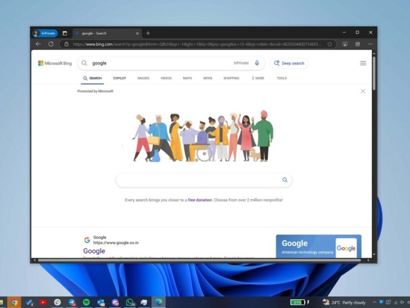Click the Deep search button
Viewport: 410px width, 308px height.
point(289,63)
